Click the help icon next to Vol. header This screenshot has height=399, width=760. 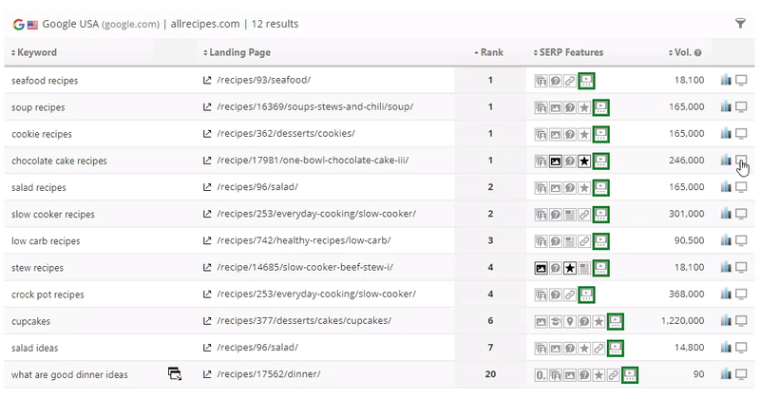pos(698,53)
